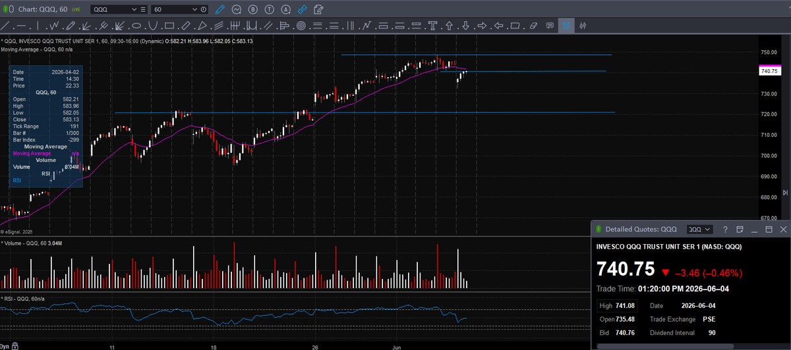Click the Tick Range 191 row in tooltip
Image resolution: width=791 pixels, height=350 pixels.
(x=46, y=126)
